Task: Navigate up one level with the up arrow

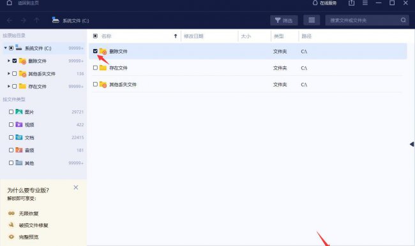Action: (x=36, y=20)
